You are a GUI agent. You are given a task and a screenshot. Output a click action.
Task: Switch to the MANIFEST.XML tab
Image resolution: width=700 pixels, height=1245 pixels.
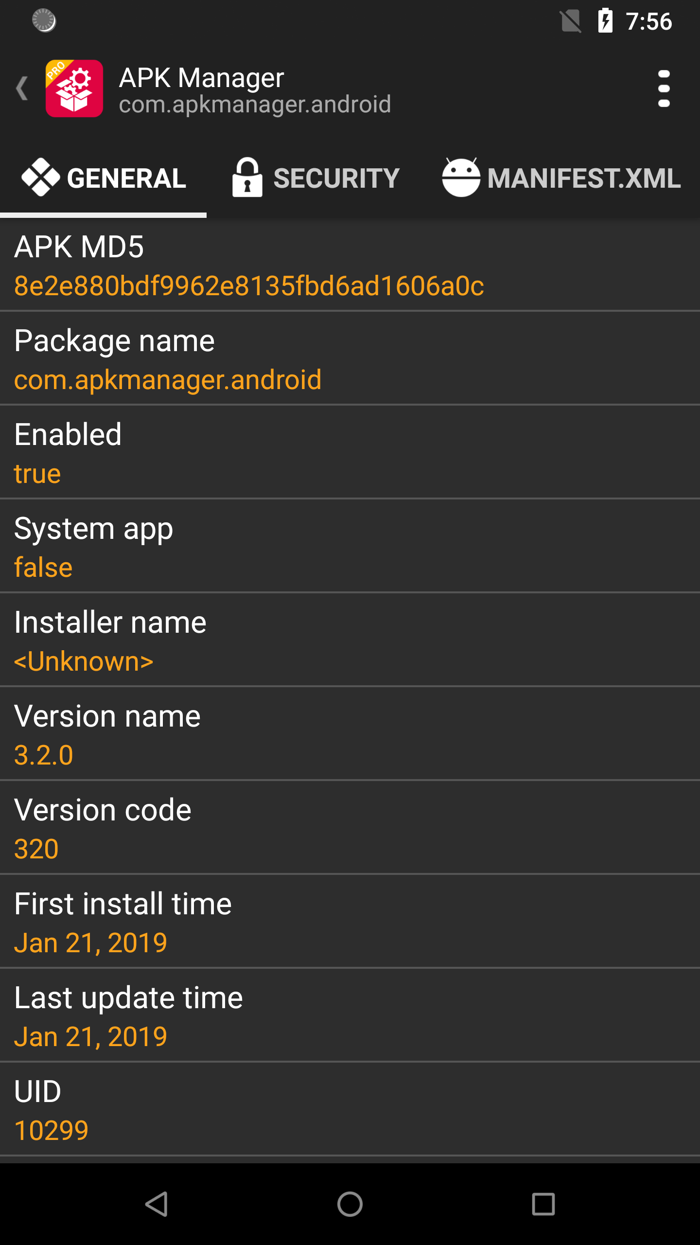pyautogui.click(x=584, y=178)
